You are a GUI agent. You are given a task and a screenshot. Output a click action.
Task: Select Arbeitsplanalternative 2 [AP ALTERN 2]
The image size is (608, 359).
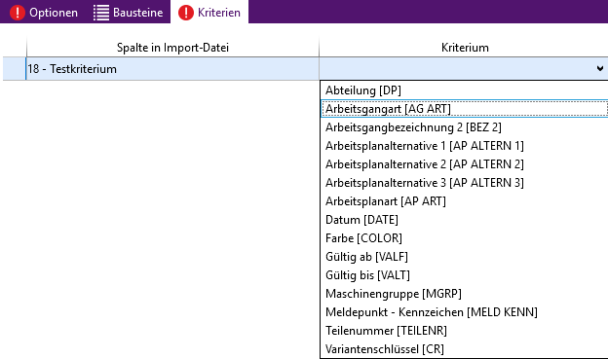(x=464, y=164)
